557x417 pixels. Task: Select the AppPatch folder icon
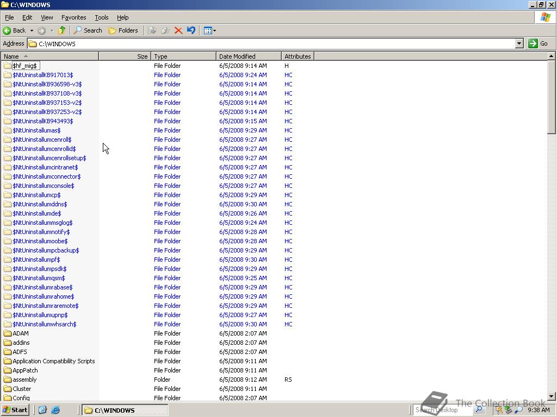[8, 370]
